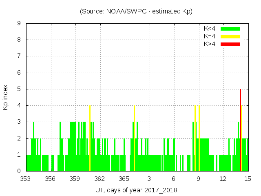Select the "K<4" legend label text
The height and width of the screenshot is (196, 261).
pyautogui.click(x=210, y=29)
